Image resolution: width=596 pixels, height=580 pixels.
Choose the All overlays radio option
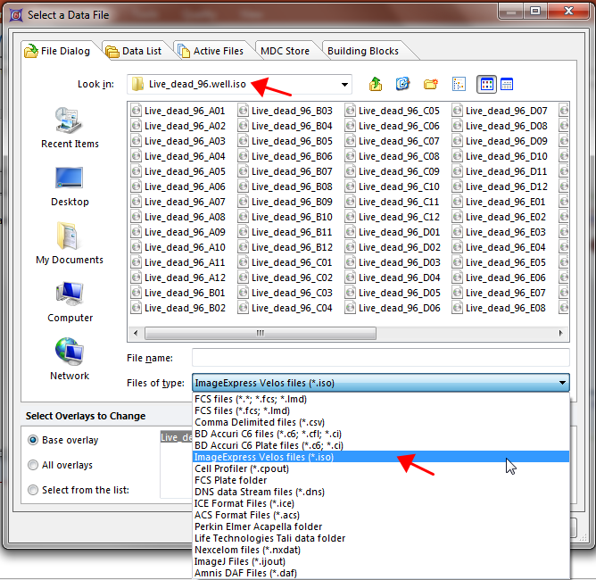34,465
